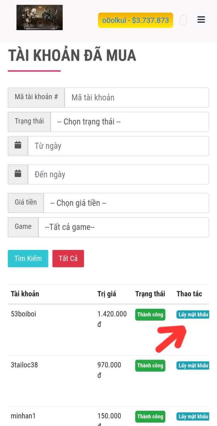
Task: Select the Đến ngày date field
Action: click(x=118, y=174)
